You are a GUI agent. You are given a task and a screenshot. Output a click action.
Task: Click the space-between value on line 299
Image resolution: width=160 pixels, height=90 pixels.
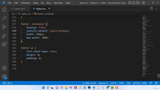pos(59,31)
